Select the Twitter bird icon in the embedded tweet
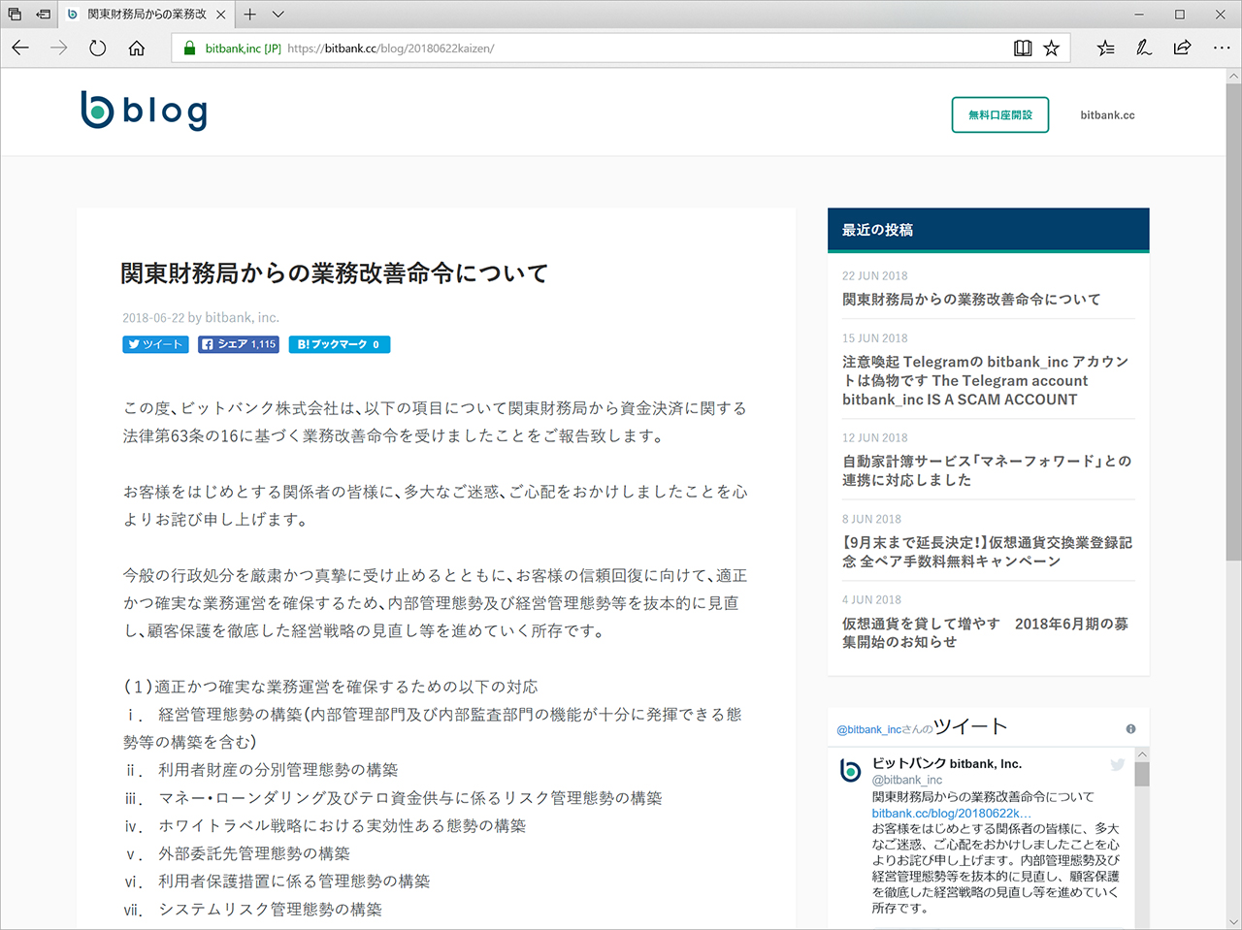This screenshot has height=930, width=1242. point(1117,764)
